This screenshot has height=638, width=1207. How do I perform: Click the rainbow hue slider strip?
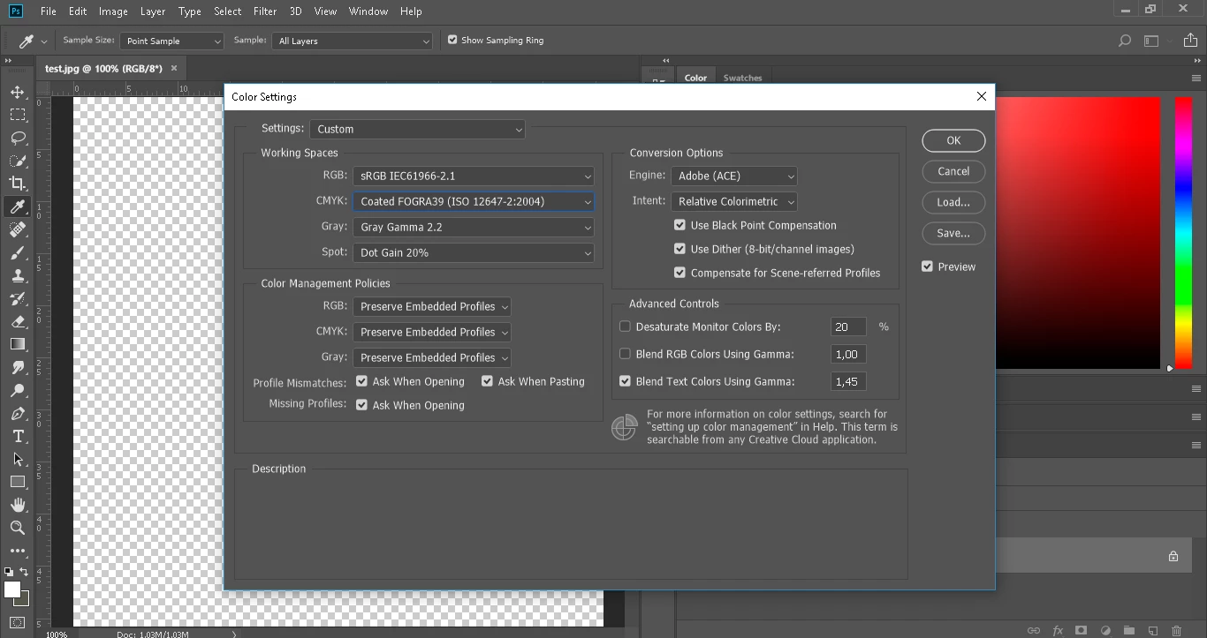click(x=1183, y=233)
